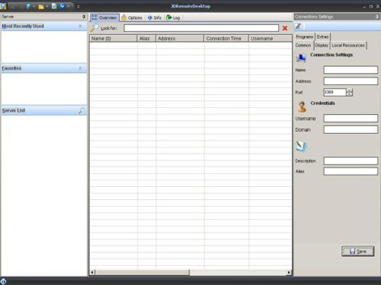Viewport: 381px width, 285px height.
Task: Open the Display tab
Action: 322,46
